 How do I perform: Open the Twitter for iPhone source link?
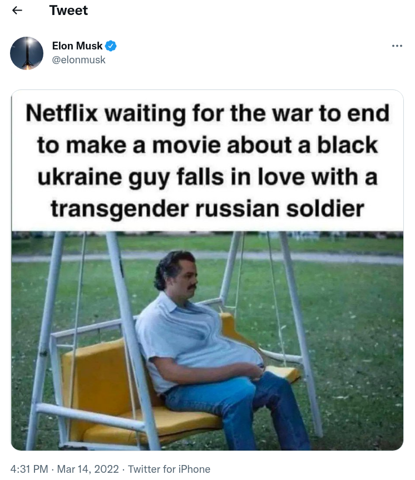click(169, 469)
